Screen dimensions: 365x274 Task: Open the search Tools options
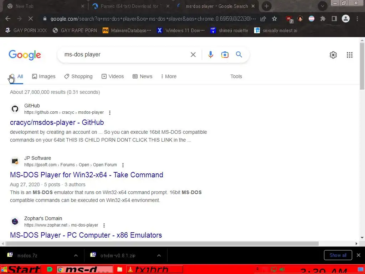(236, 76)
